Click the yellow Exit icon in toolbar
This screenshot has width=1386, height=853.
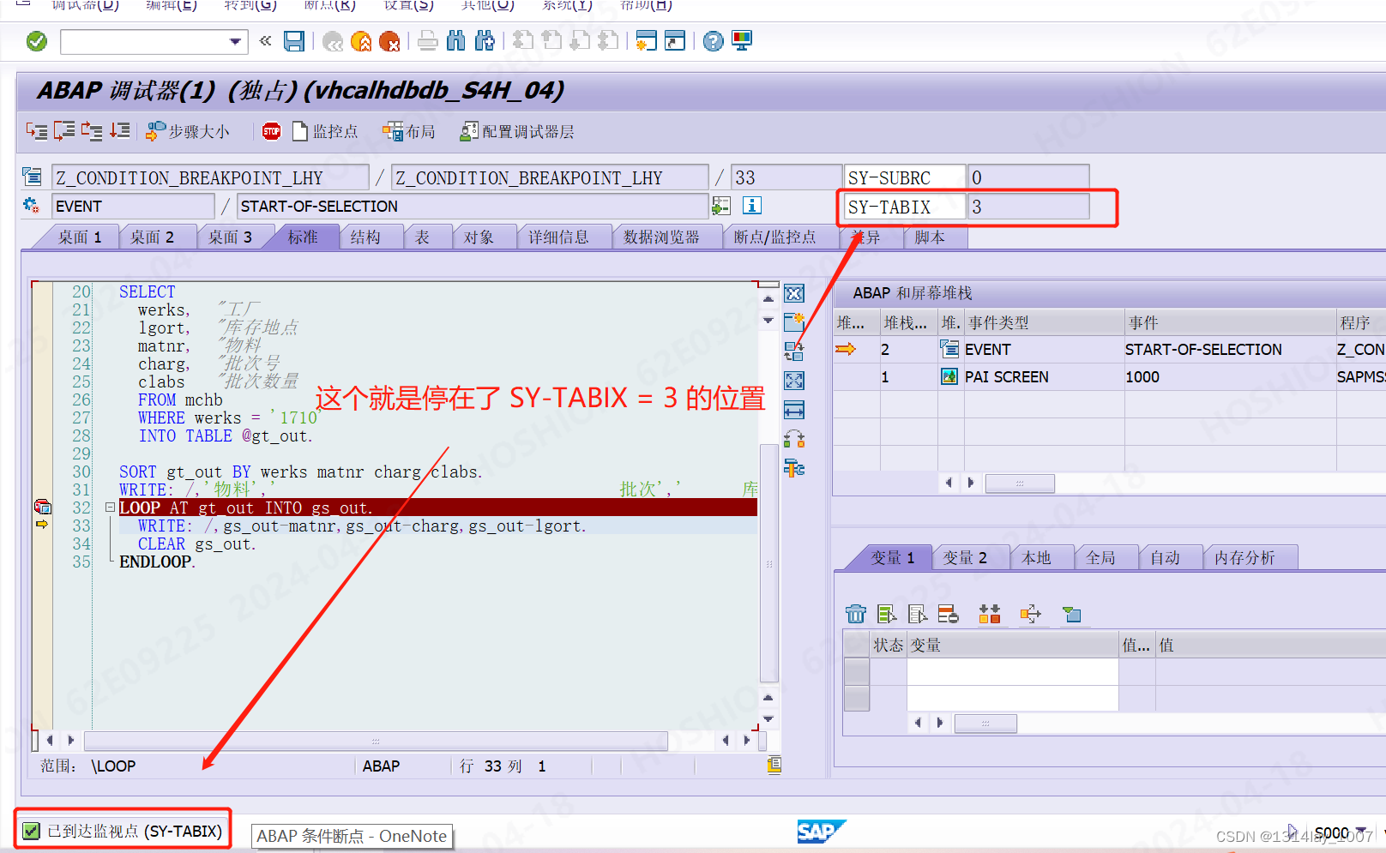(x=361, y=41)
